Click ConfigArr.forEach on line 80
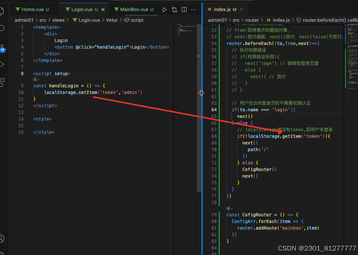Screen dimensions: 358x255 (254, 221)
